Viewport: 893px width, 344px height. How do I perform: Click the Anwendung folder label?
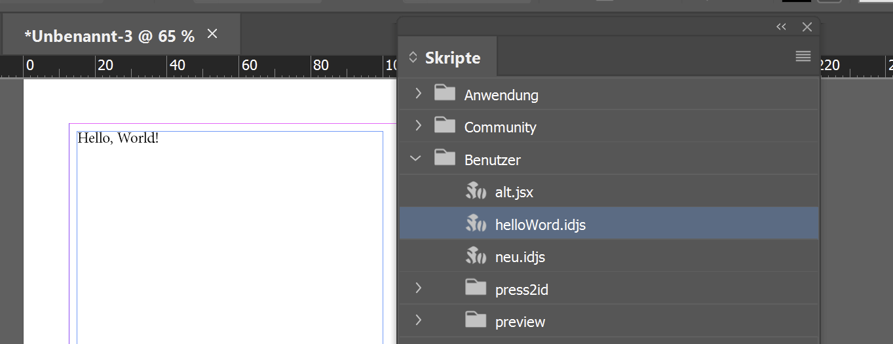(501, 95)
